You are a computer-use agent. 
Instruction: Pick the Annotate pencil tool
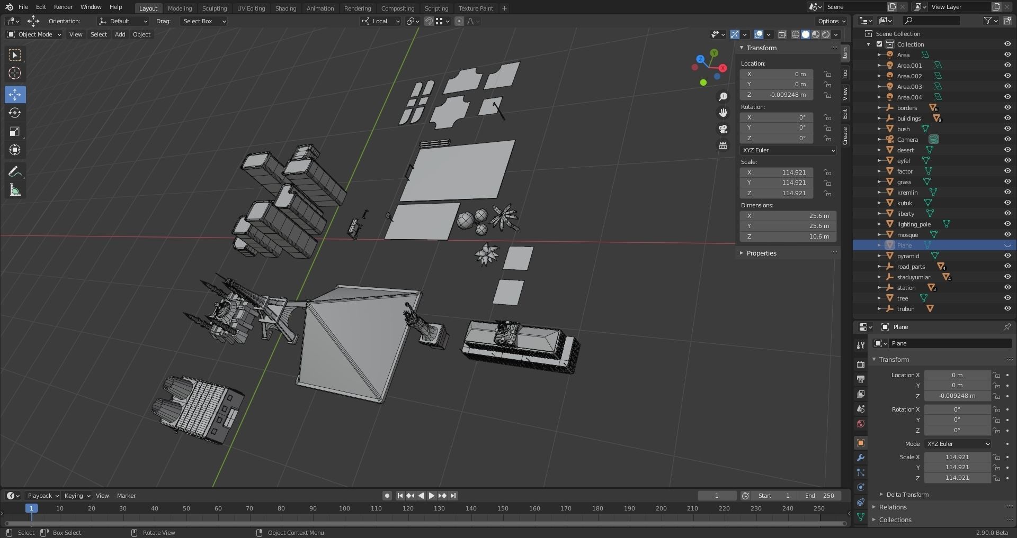pos(15,171)
